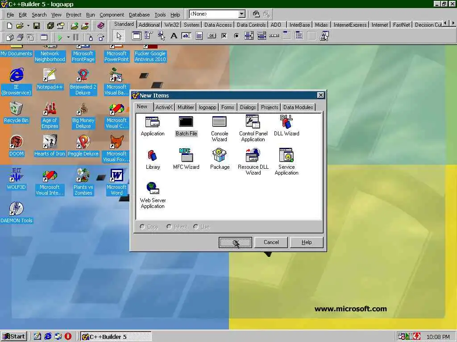Click the Pause toolbar icon
Image resolution: width=457 pixels, height=342 pixels.
(x=76, y=37)
